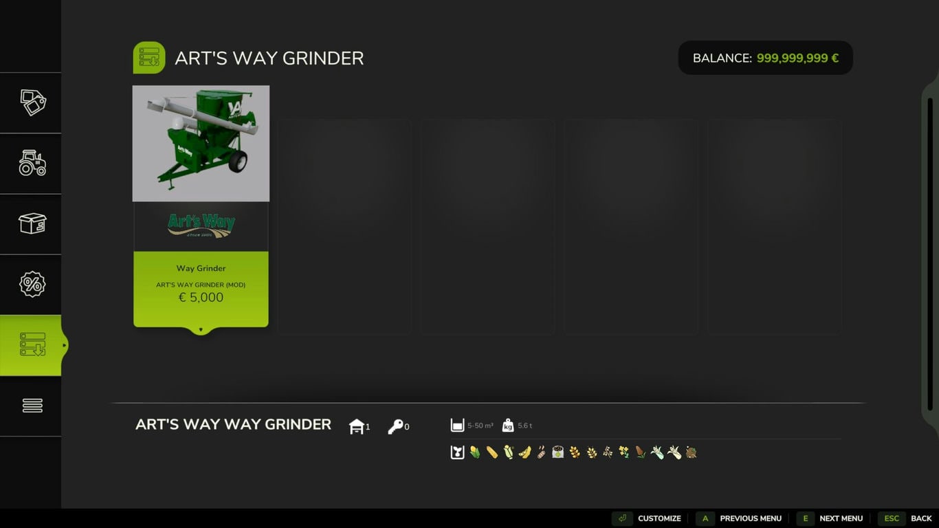Click the down arrow under the product card
This screenshot has height=528, width=939.
click(201, 330)
